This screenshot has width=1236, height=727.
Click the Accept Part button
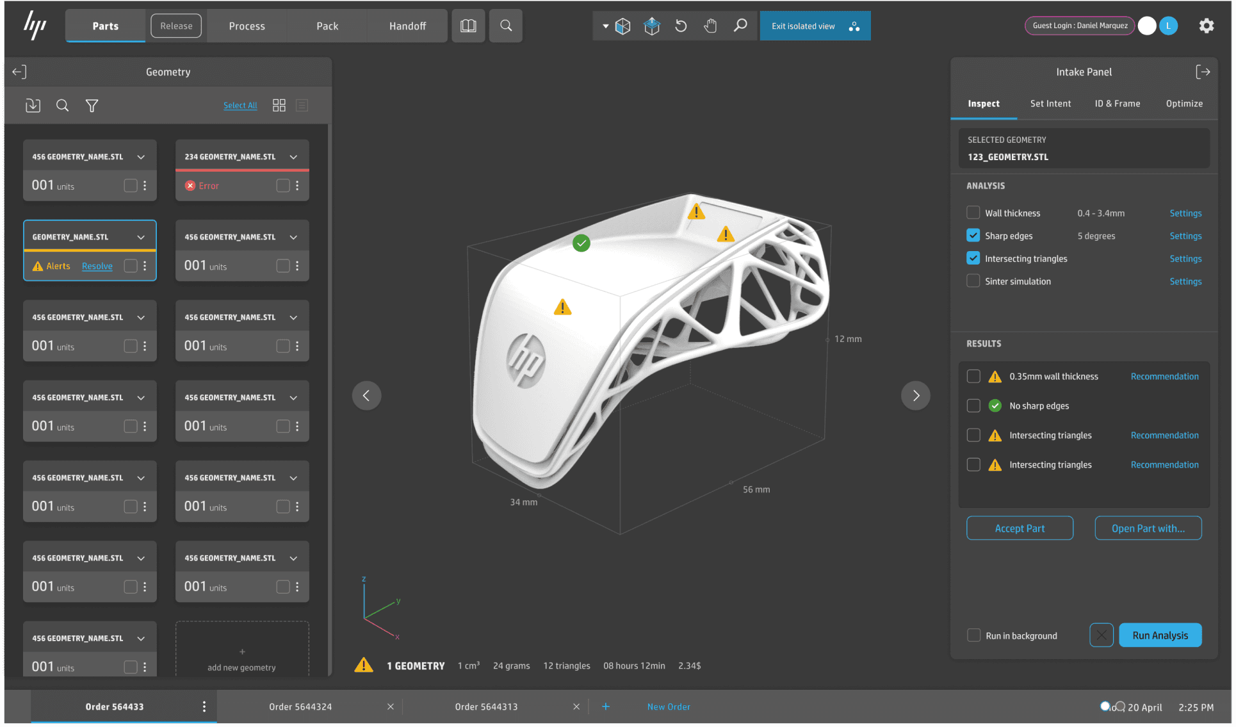1019,528
